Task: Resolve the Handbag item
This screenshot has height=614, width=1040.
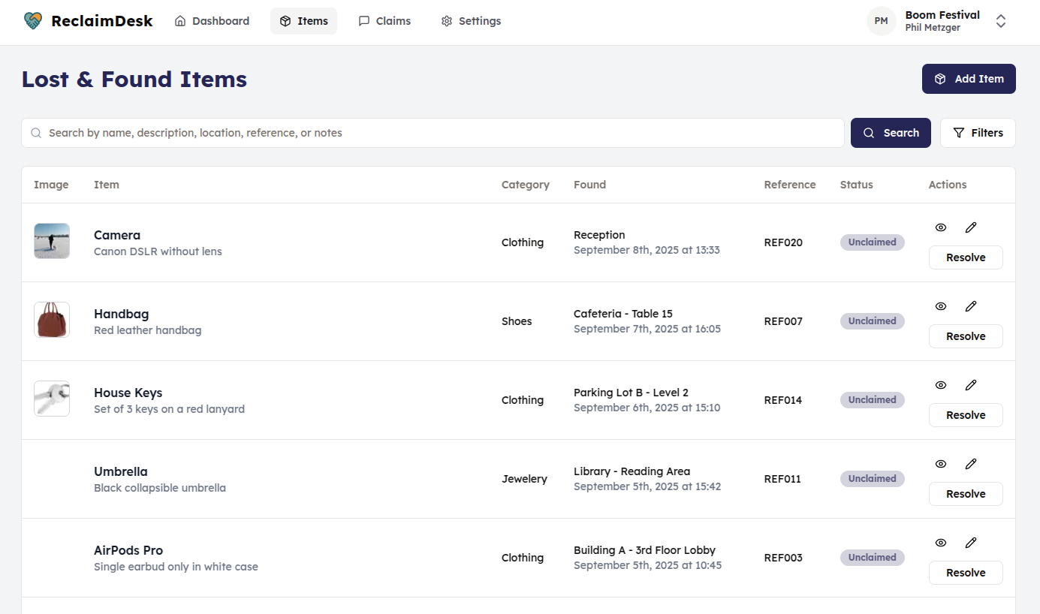Action: tap(966, 336)
